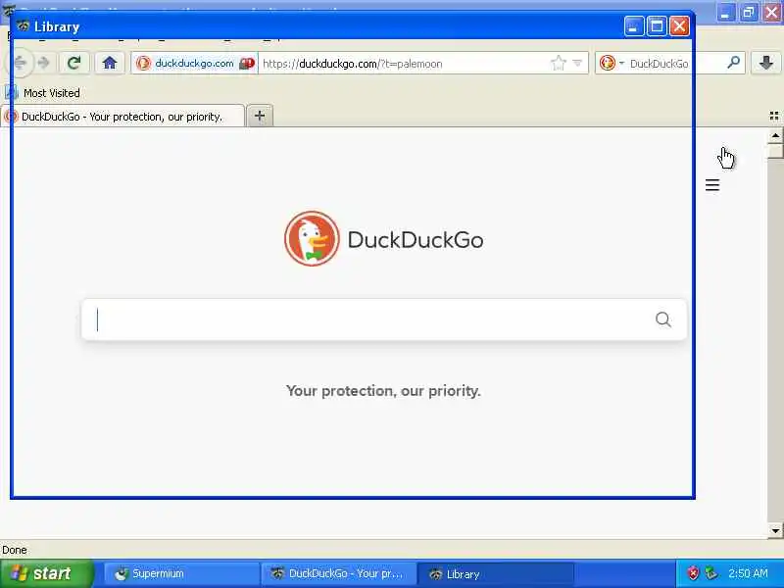Click the list all tabs grid icon
Screen dimensions: 784x588
tap(774, 116)
